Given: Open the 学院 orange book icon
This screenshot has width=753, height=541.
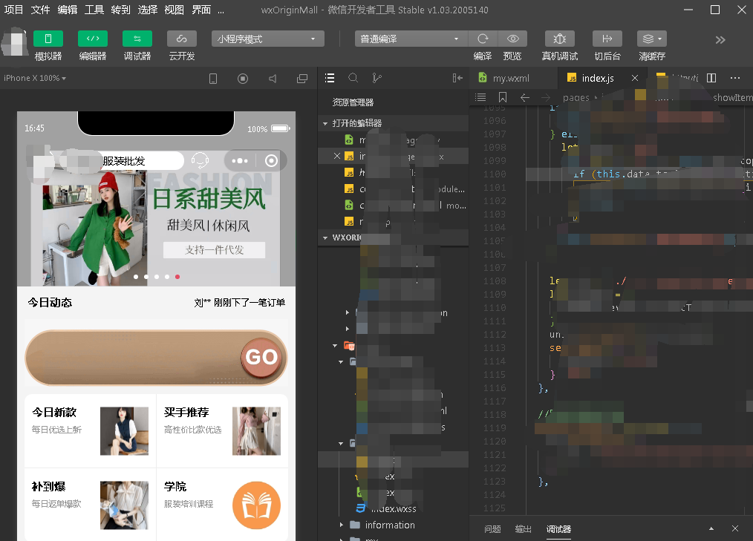Looking at the screenshot, I should click(256, 505).
